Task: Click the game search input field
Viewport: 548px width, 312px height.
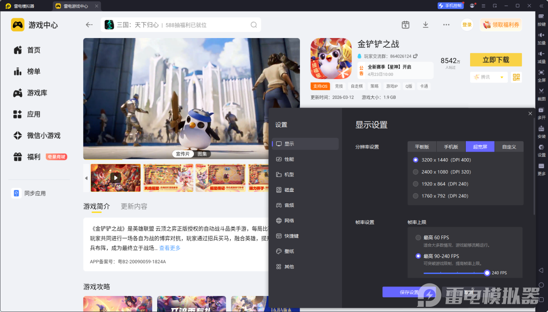Action: [x=182, y=25]
